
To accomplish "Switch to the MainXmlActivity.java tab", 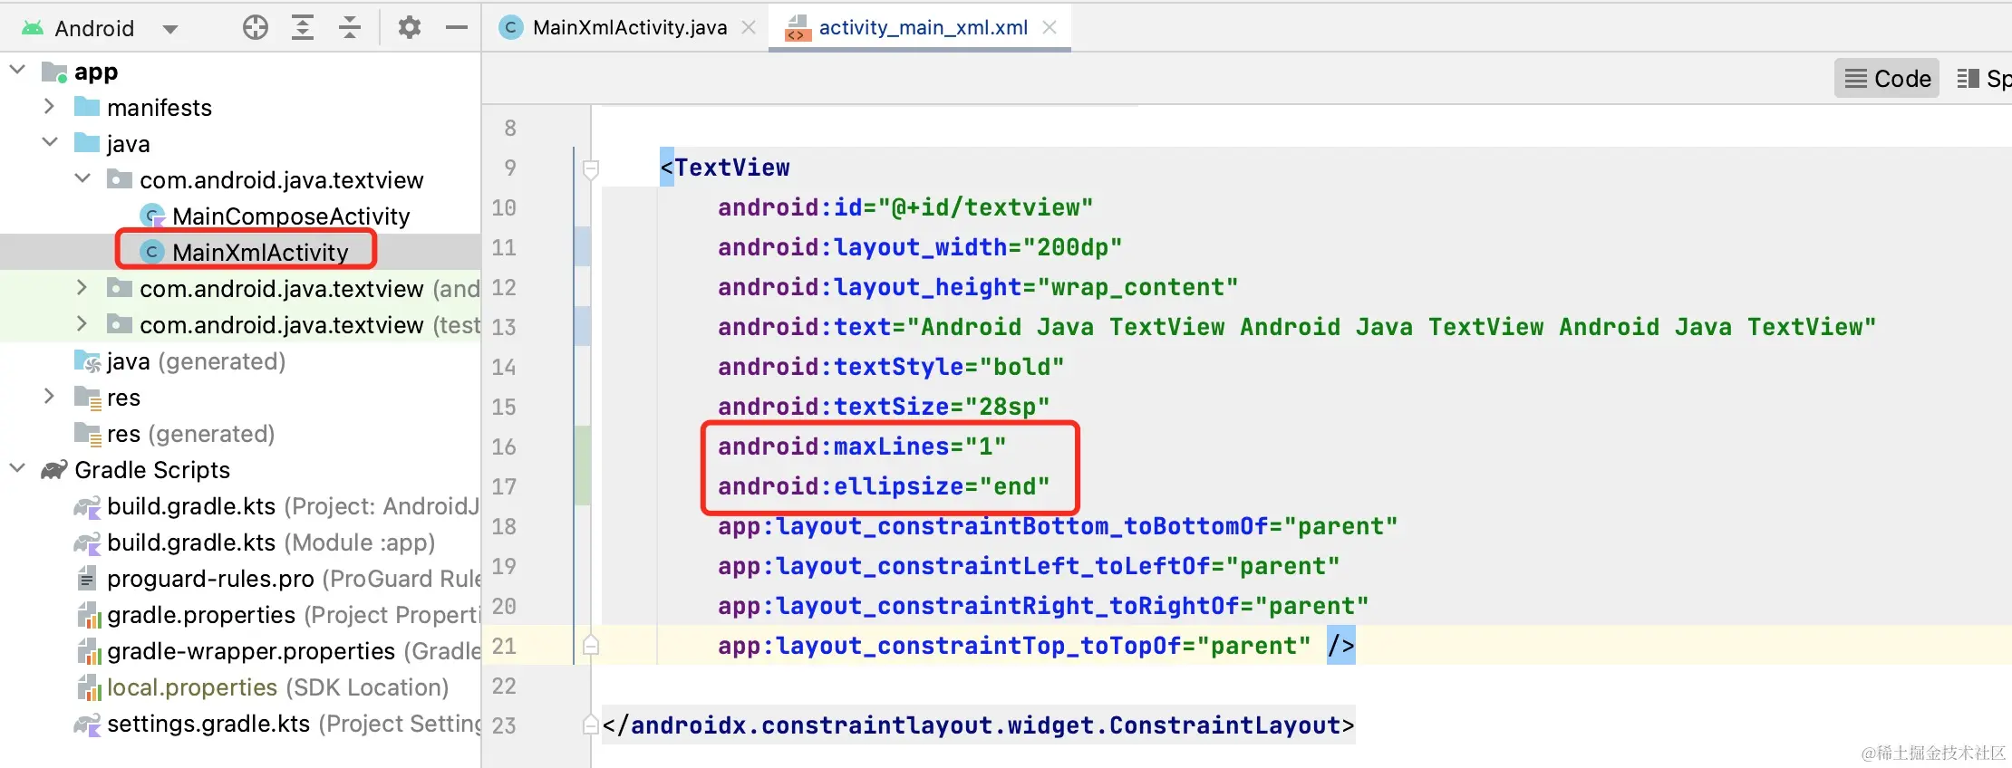I will (x=629, y=28).
